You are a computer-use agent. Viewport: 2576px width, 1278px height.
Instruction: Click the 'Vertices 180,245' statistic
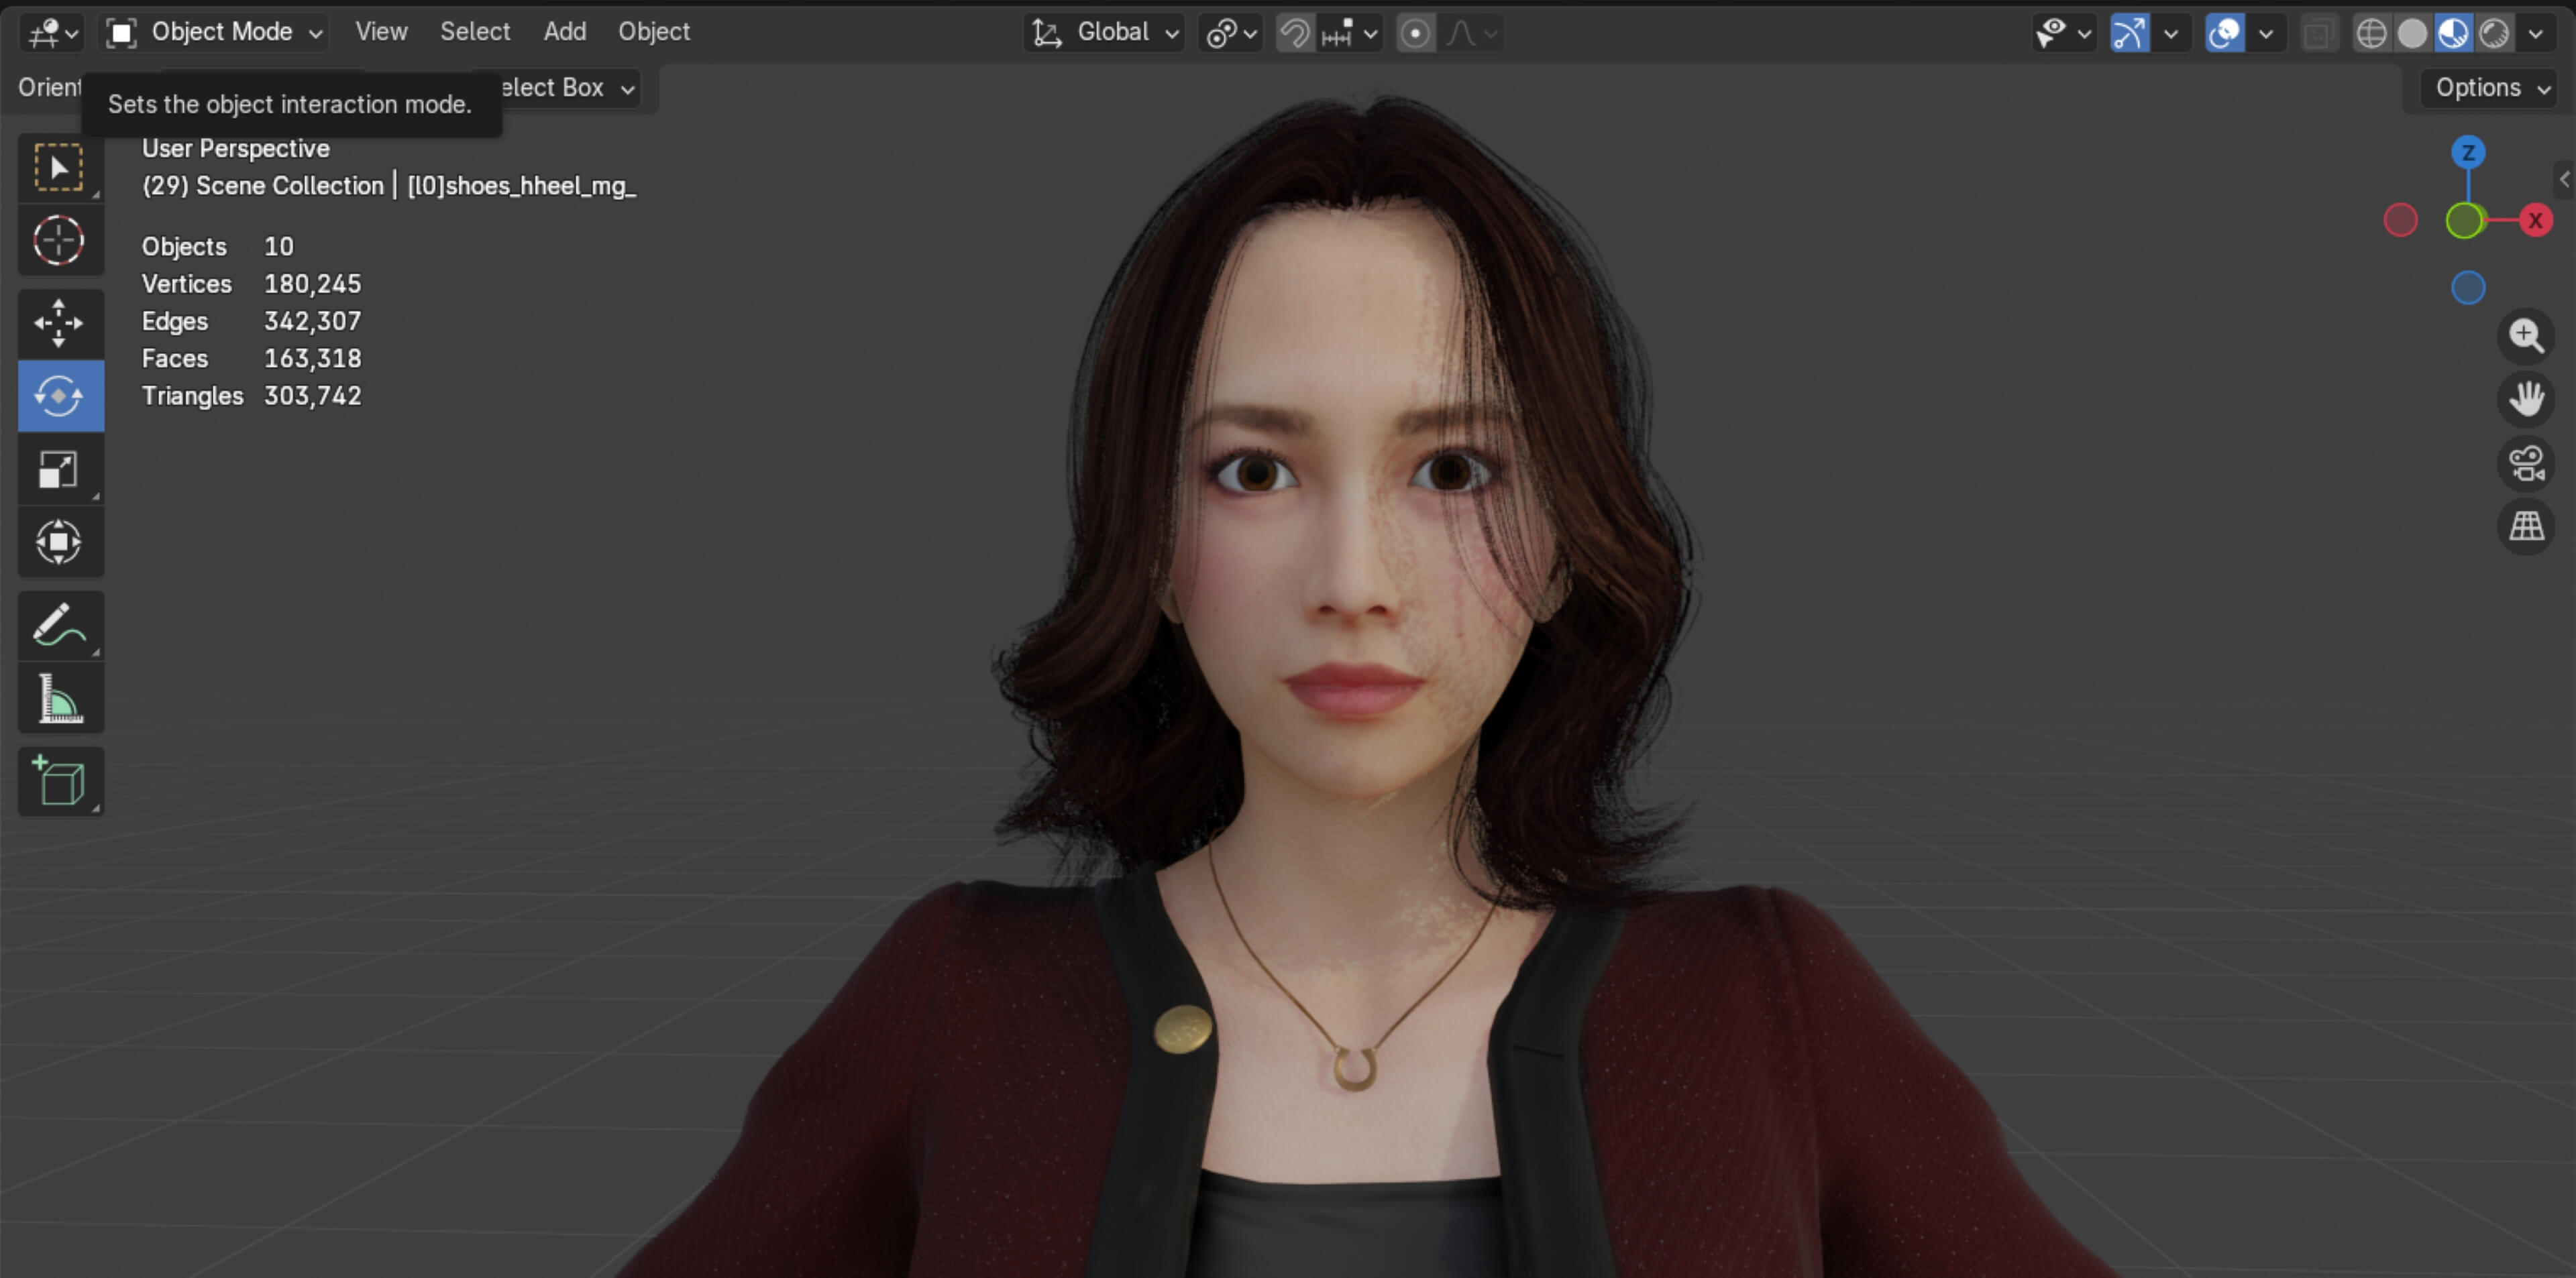click(x=251, y=284)
